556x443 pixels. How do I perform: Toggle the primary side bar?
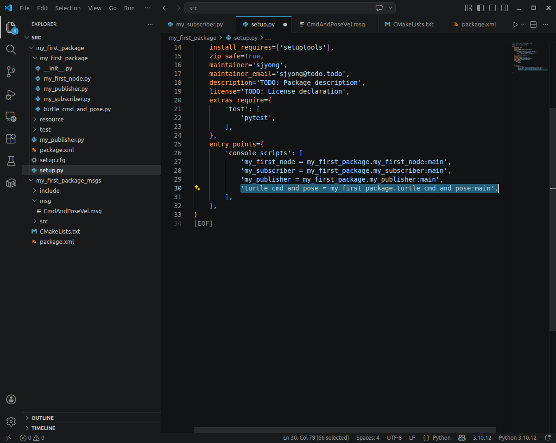[480, 8]
